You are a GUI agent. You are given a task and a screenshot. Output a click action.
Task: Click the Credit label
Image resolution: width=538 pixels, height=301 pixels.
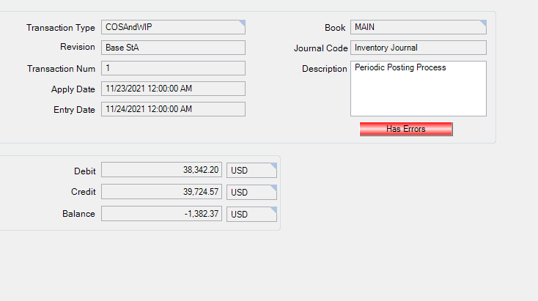click(84, 192)
